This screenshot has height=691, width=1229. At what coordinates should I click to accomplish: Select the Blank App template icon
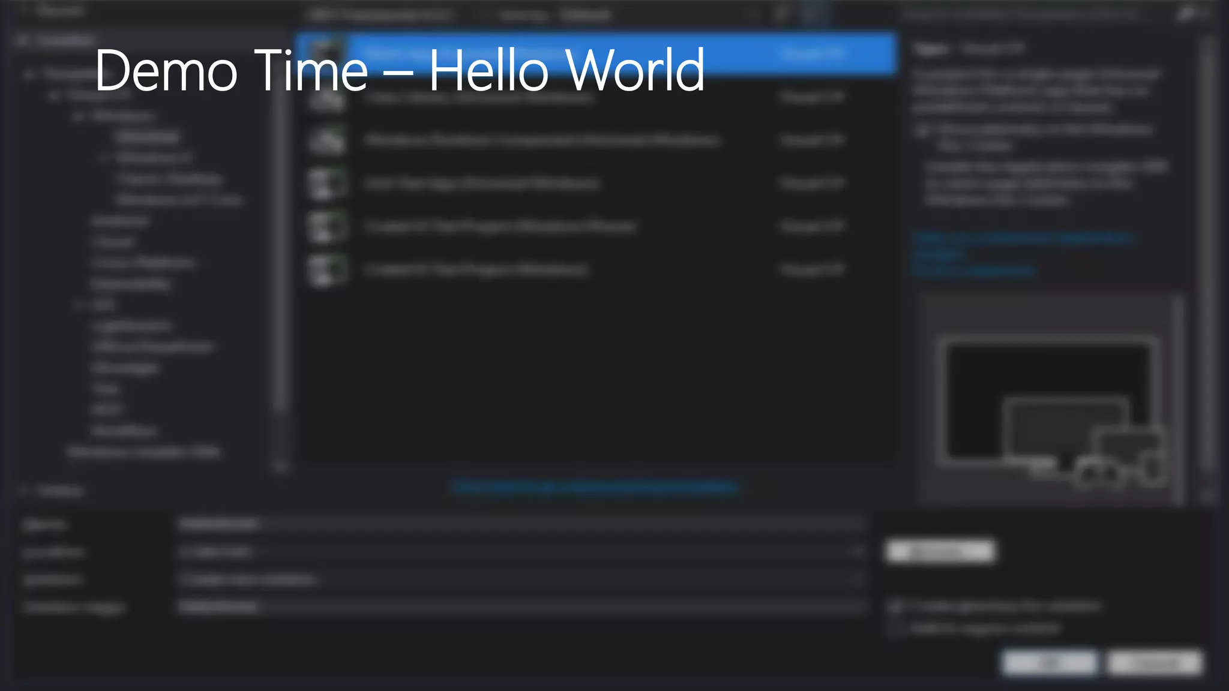326,51
